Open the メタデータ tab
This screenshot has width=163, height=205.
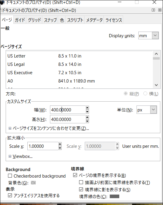point(94,20)
